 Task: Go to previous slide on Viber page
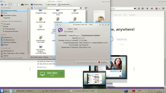point(30,69)
